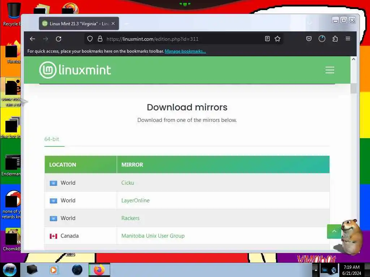The image size is (370, 277).
Task: Select the Enderman desktop icon
Action: [12, 165]
